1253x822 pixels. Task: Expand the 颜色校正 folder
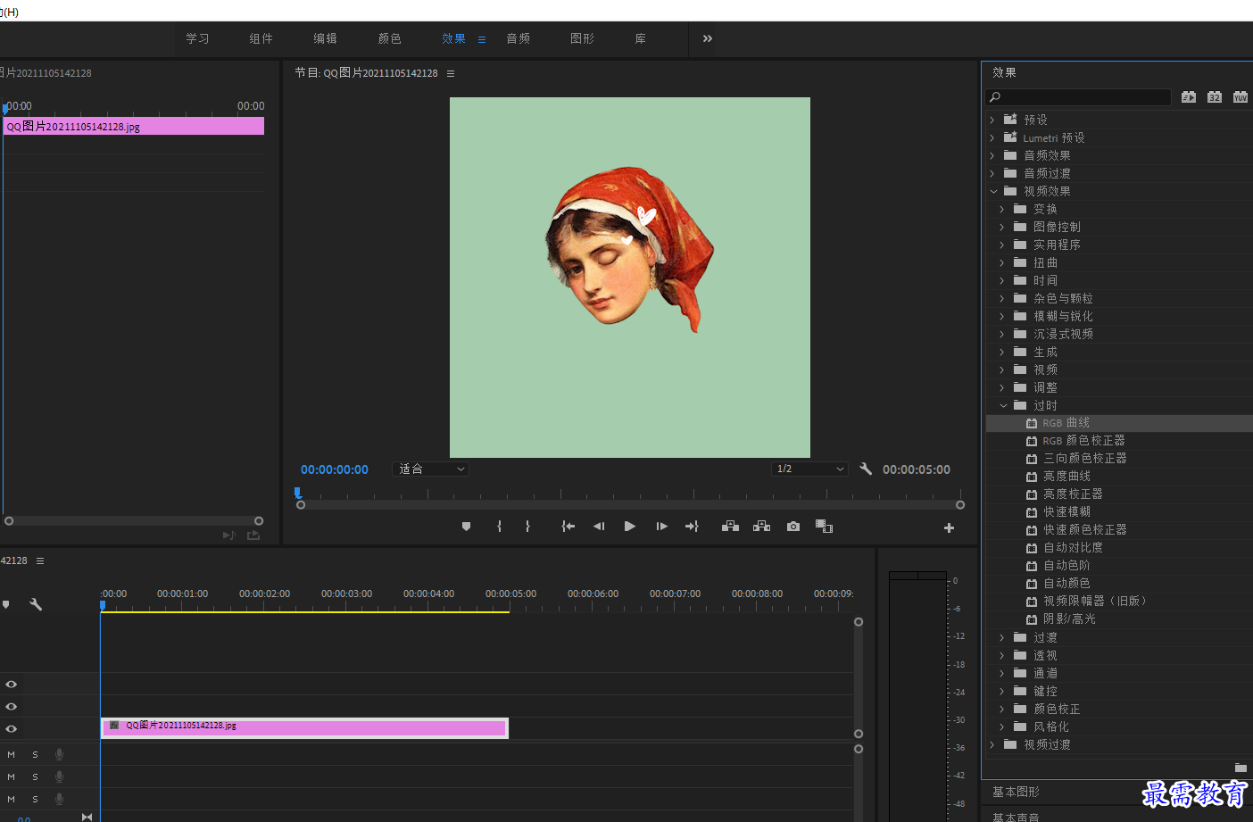click(1001, 709)
